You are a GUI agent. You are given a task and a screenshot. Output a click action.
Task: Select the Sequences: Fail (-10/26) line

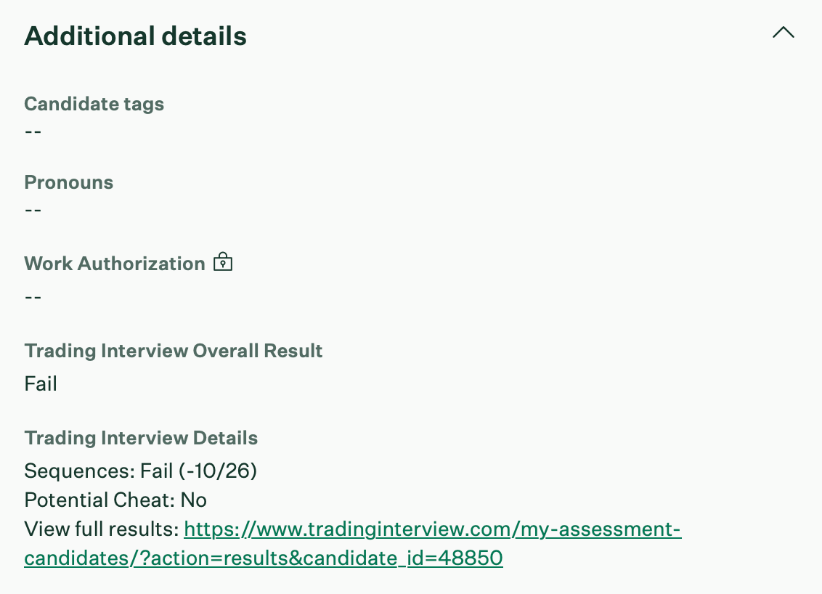tap(141, 471)
